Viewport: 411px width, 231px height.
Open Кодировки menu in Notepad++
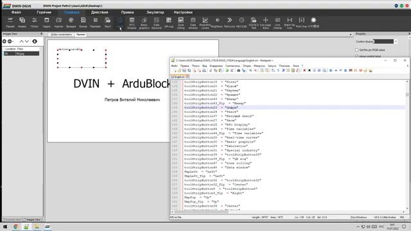[216, 65]
